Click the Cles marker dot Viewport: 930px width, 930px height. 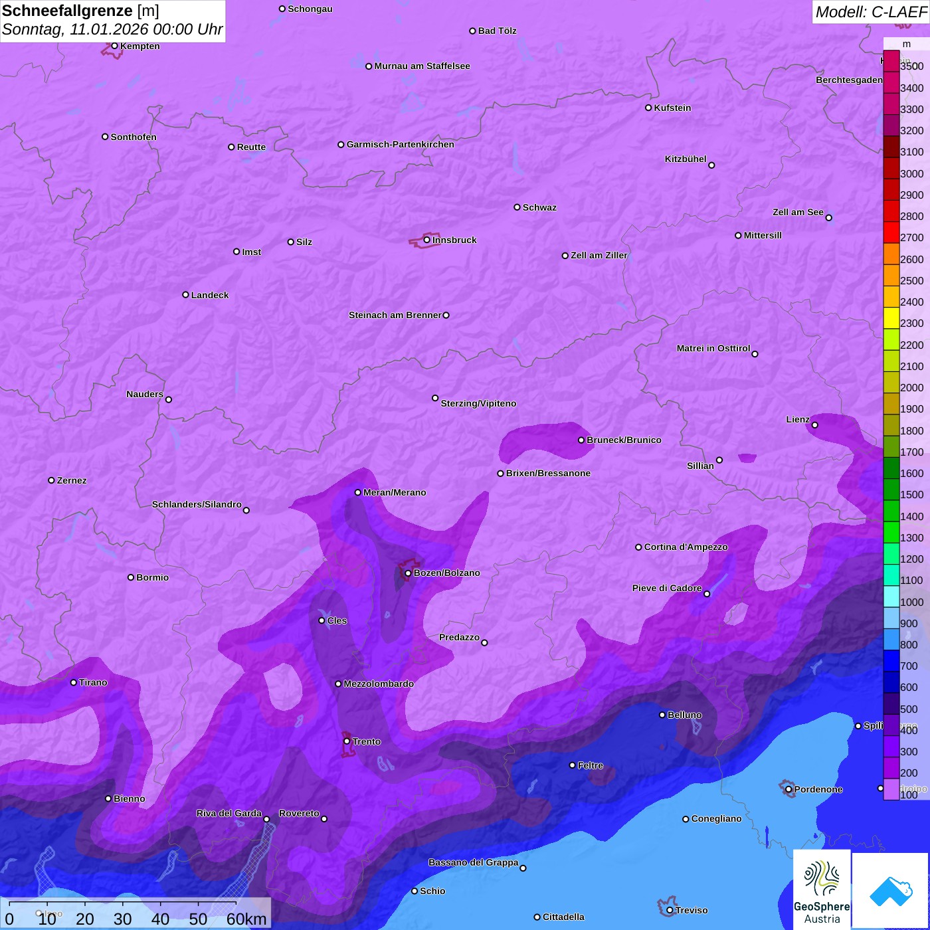click(x=322, y=620)
